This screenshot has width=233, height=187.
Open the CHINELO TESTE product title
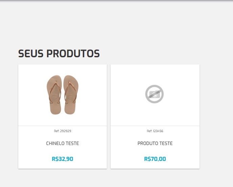click(63, 144)
